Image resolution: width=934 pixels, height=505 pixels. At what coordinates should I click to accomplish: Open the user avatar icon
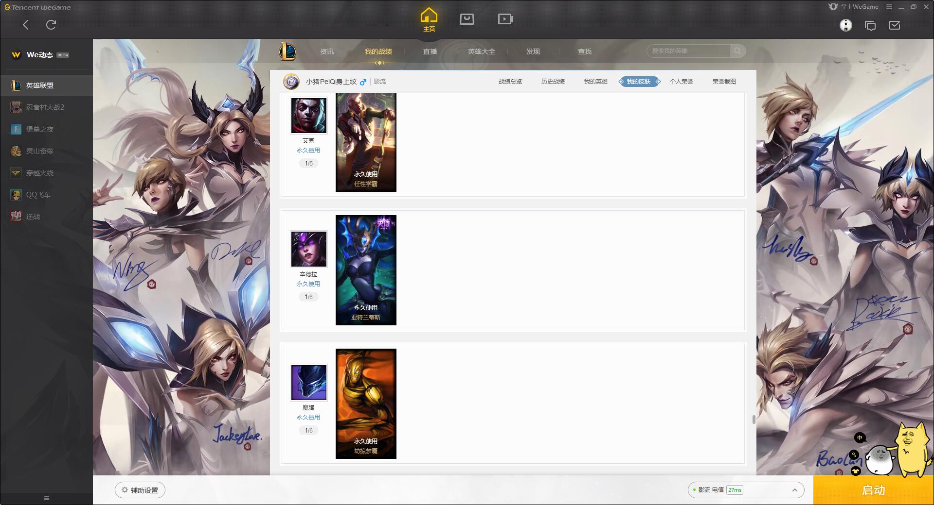(x=846, y=25)
